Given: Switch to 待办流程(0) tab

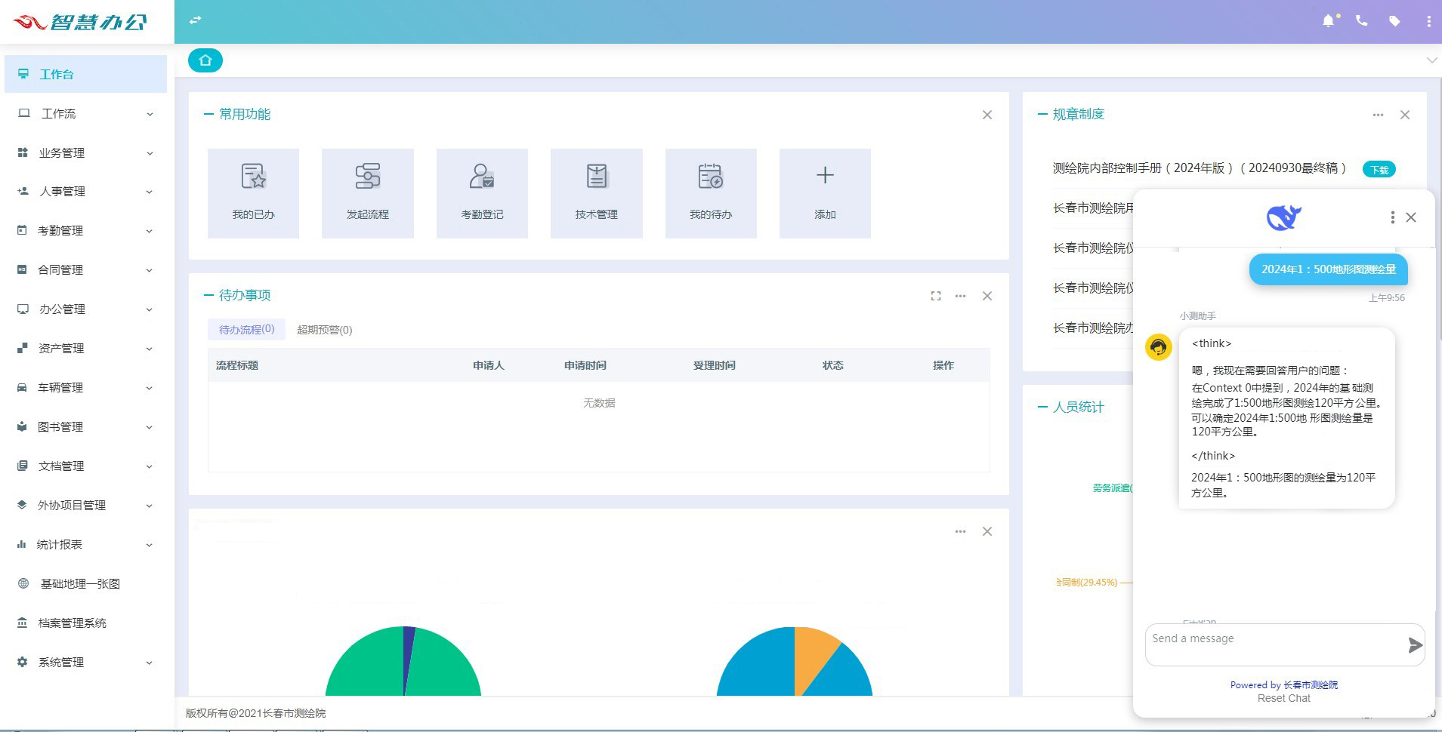Looking at the screenshot, I should tap(246, 329).
